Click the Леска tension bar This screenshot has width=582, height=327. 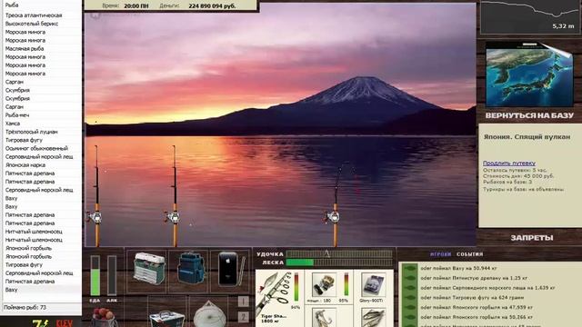coord(339,263)
